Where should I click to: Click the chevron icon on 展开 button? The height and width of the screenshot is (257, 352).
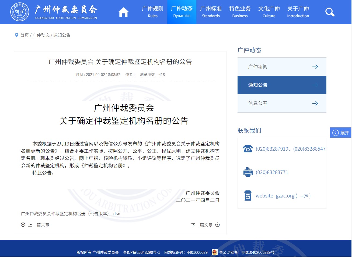(x=335, y=133)
